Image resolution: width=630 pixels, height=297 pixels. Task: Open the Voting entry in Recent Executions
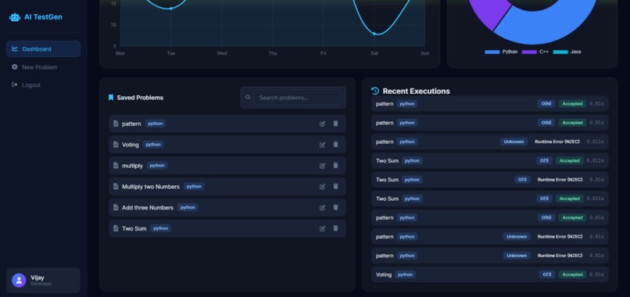tap(490, 274)
